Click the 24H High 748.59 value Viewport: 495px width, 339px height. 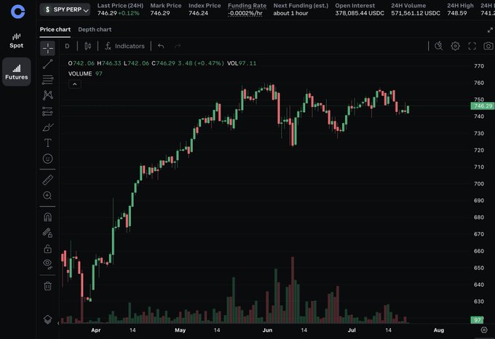tap(457, 13)
